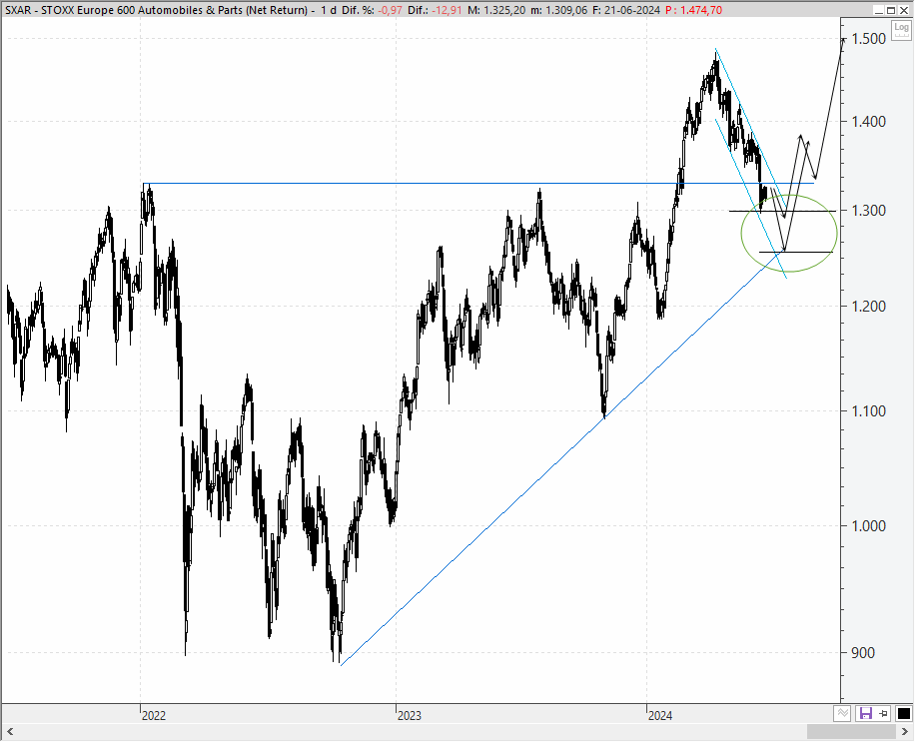Click the m: 1.309,06 minimum value
The width and height of the screenshot is (915, 742).
tap(559, 10)
